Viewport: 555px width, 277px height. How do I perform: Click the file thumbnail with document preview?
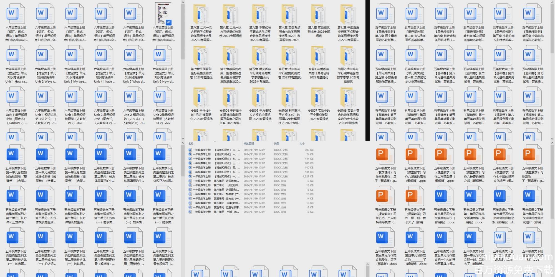pyautogui.click(x=163, y=14)
